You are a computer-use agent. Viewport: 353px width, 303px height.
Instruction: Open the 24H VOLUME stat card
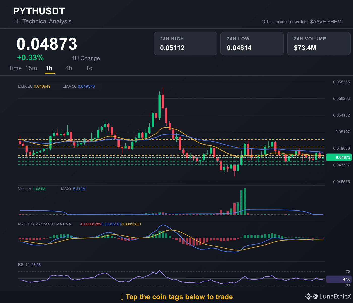pyautogui.click(x=319, y=43)
